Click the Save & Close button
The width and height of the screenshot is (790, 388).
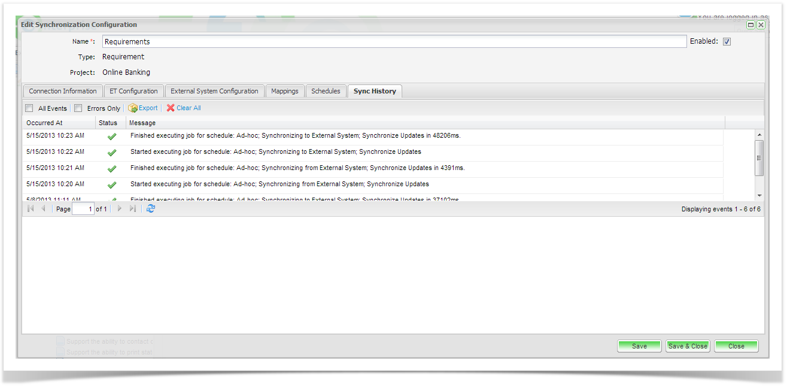click(x=688, y=346)
